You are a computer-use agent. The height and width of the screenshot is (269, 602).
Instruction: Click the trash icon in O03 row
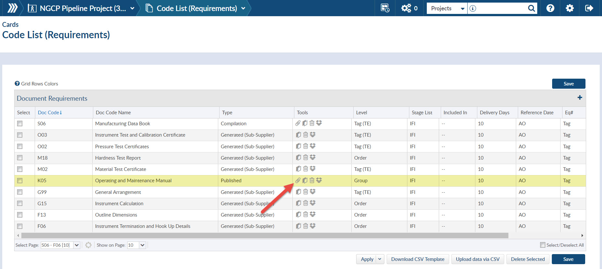click(305, 135)
